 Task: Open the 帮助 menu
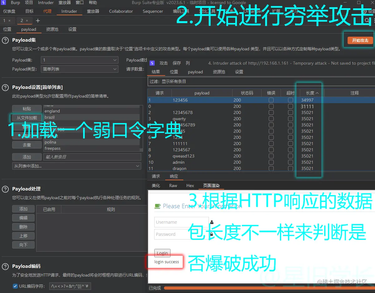click(93, 2)
